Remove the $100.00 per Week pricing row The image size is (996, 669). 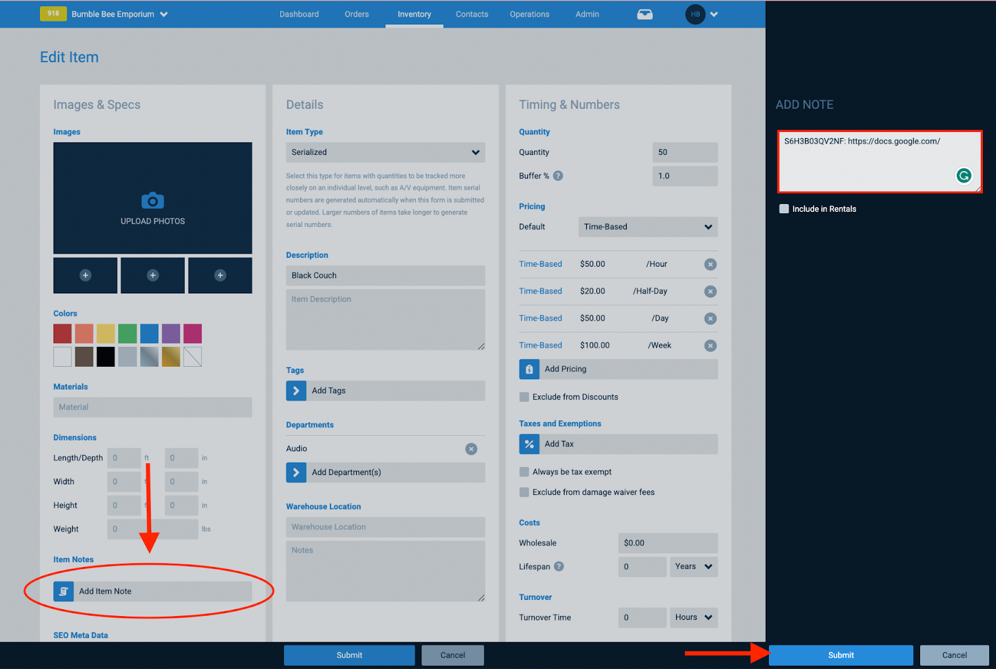click(x=710, y=346)
